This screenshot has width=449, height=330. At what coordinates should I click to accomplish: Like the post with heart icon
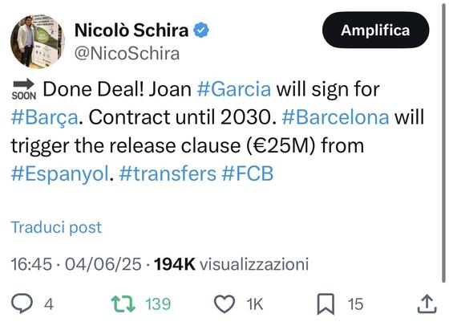224,304
